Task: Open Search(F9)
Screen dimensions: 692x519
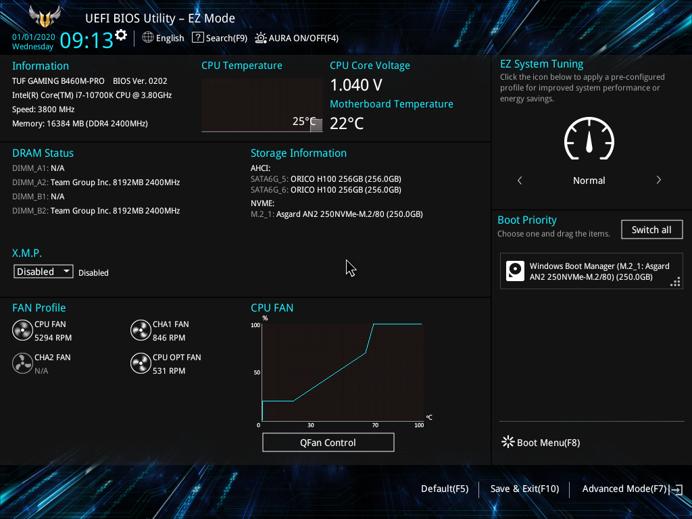Action: [220, 38]
